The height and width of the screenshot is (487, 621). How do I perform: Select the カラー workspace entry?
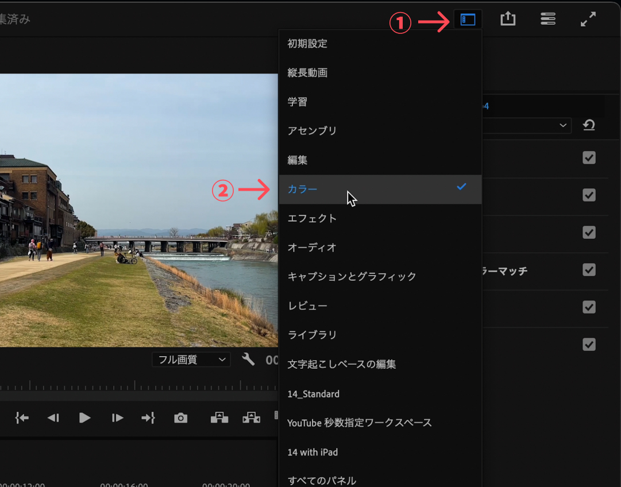click(x=380, y=190)
